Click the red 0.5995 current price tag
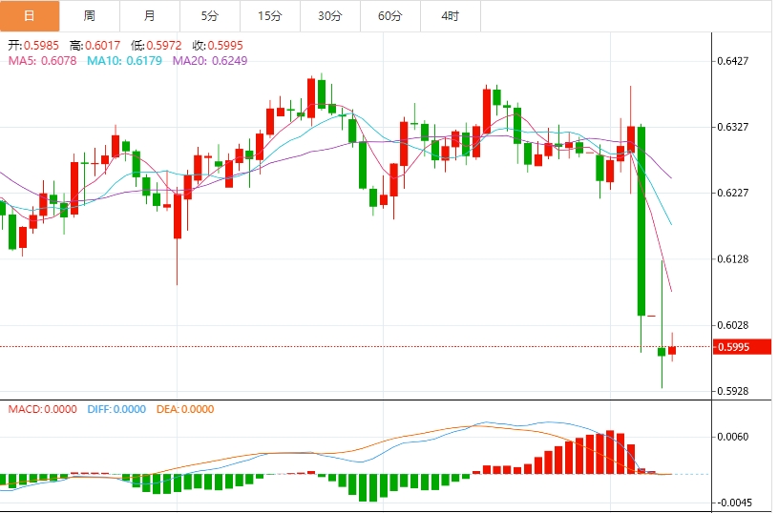Image resolution: width=778 pixels, height=513 pixels. 743,347
